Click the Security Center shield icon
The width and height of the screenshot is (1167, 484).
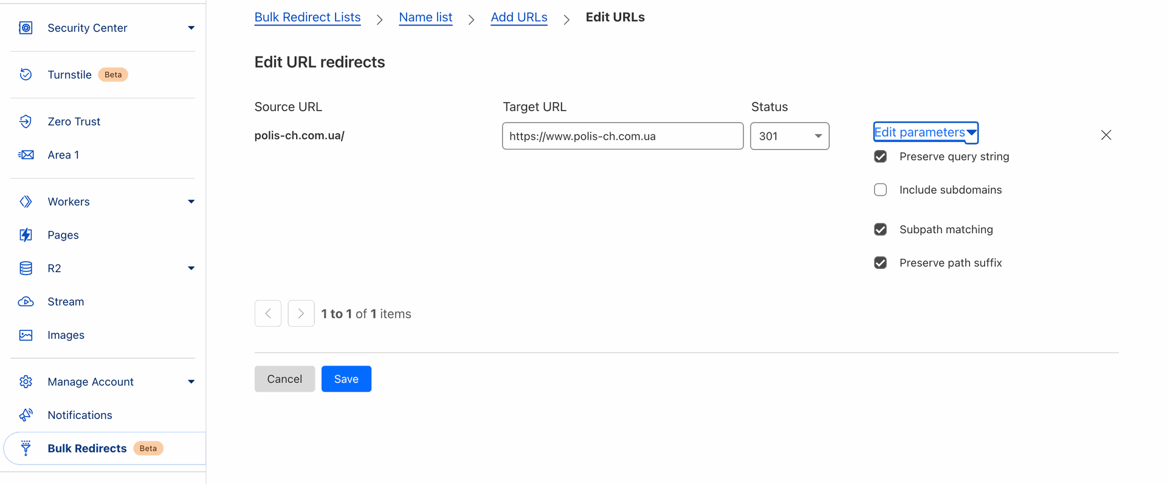[26, 28]
